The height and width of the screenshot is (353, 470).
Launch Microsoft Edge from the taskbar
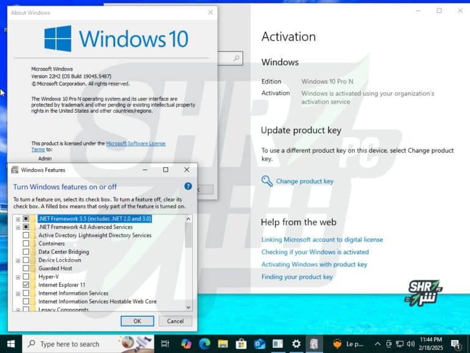205,344
